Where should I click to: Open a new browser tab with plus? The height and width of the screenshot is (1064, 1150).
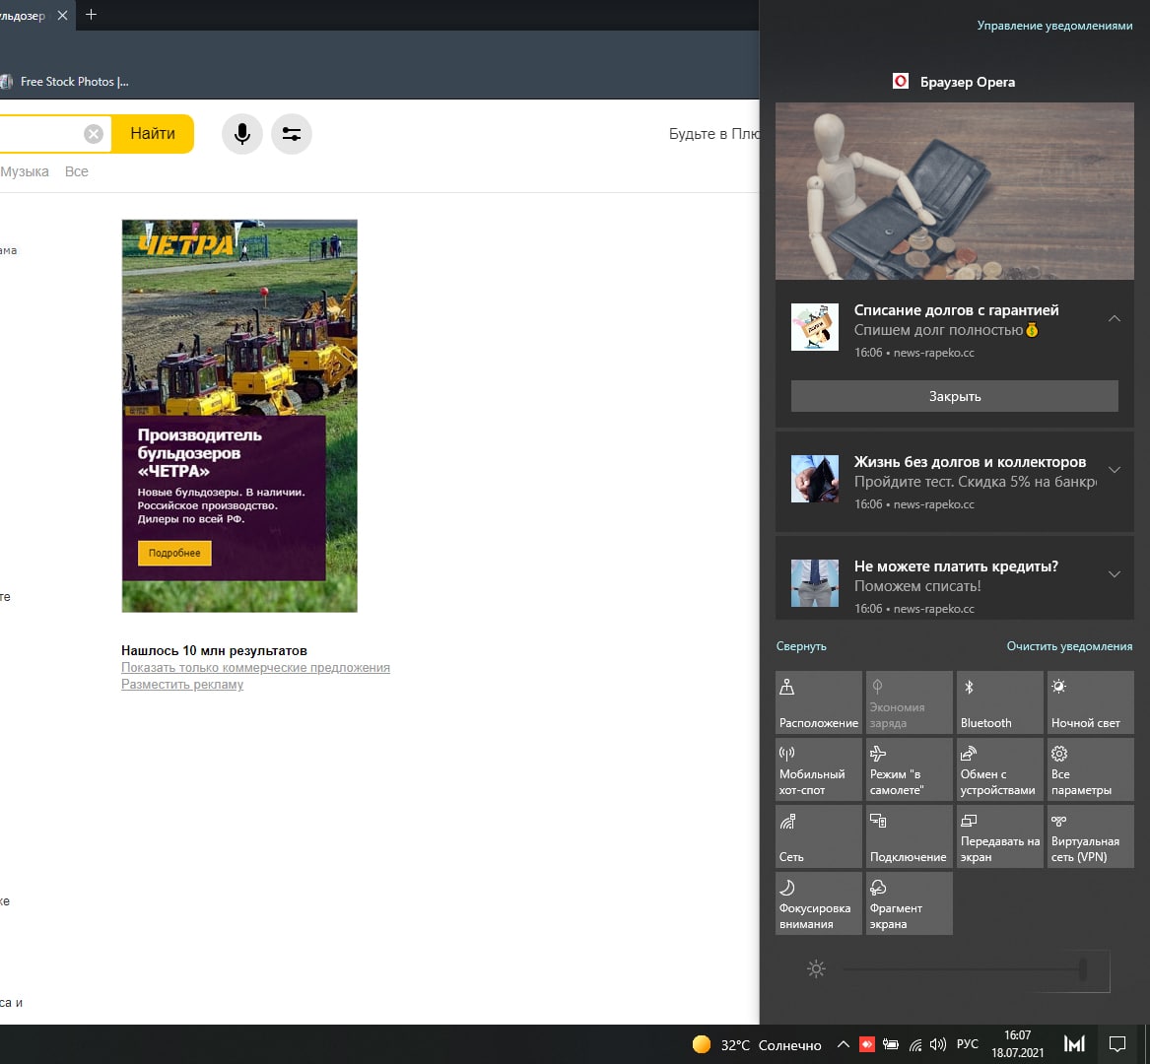[x=91, y=15]
